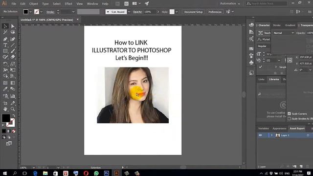Select the Pen tool
This screenshot has height=176, width=313.
pyautogui.click(x=5, y=39)
